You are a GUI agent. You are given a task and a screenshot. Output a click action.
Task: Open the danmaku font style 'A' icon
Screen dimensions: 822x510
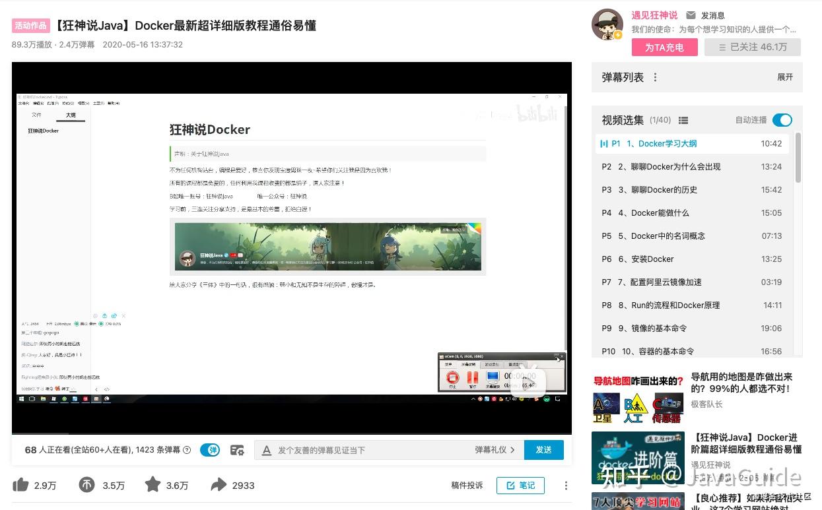(267, 450)
